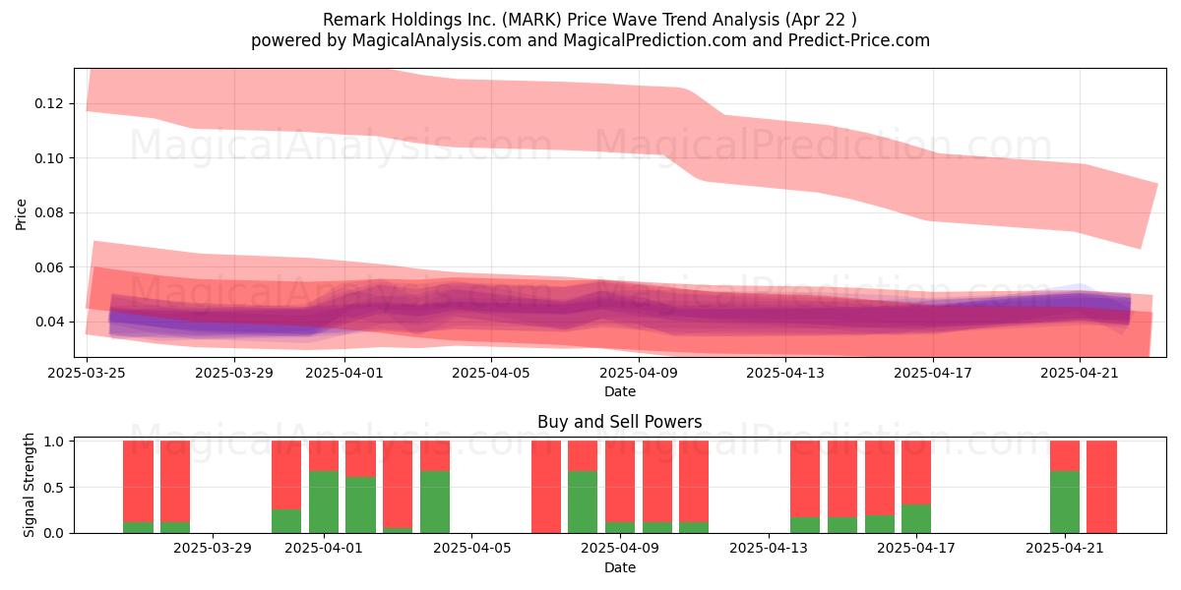The width and height of the screenshot is (1181, 590).
Task: Click the red segment of the 2025-04-17 bar
Action: click(x=916, y=473)
